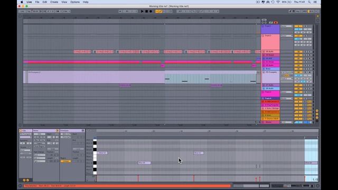Solo the 18 Audio track
This screenshot has width=338, height=190.
305,52
